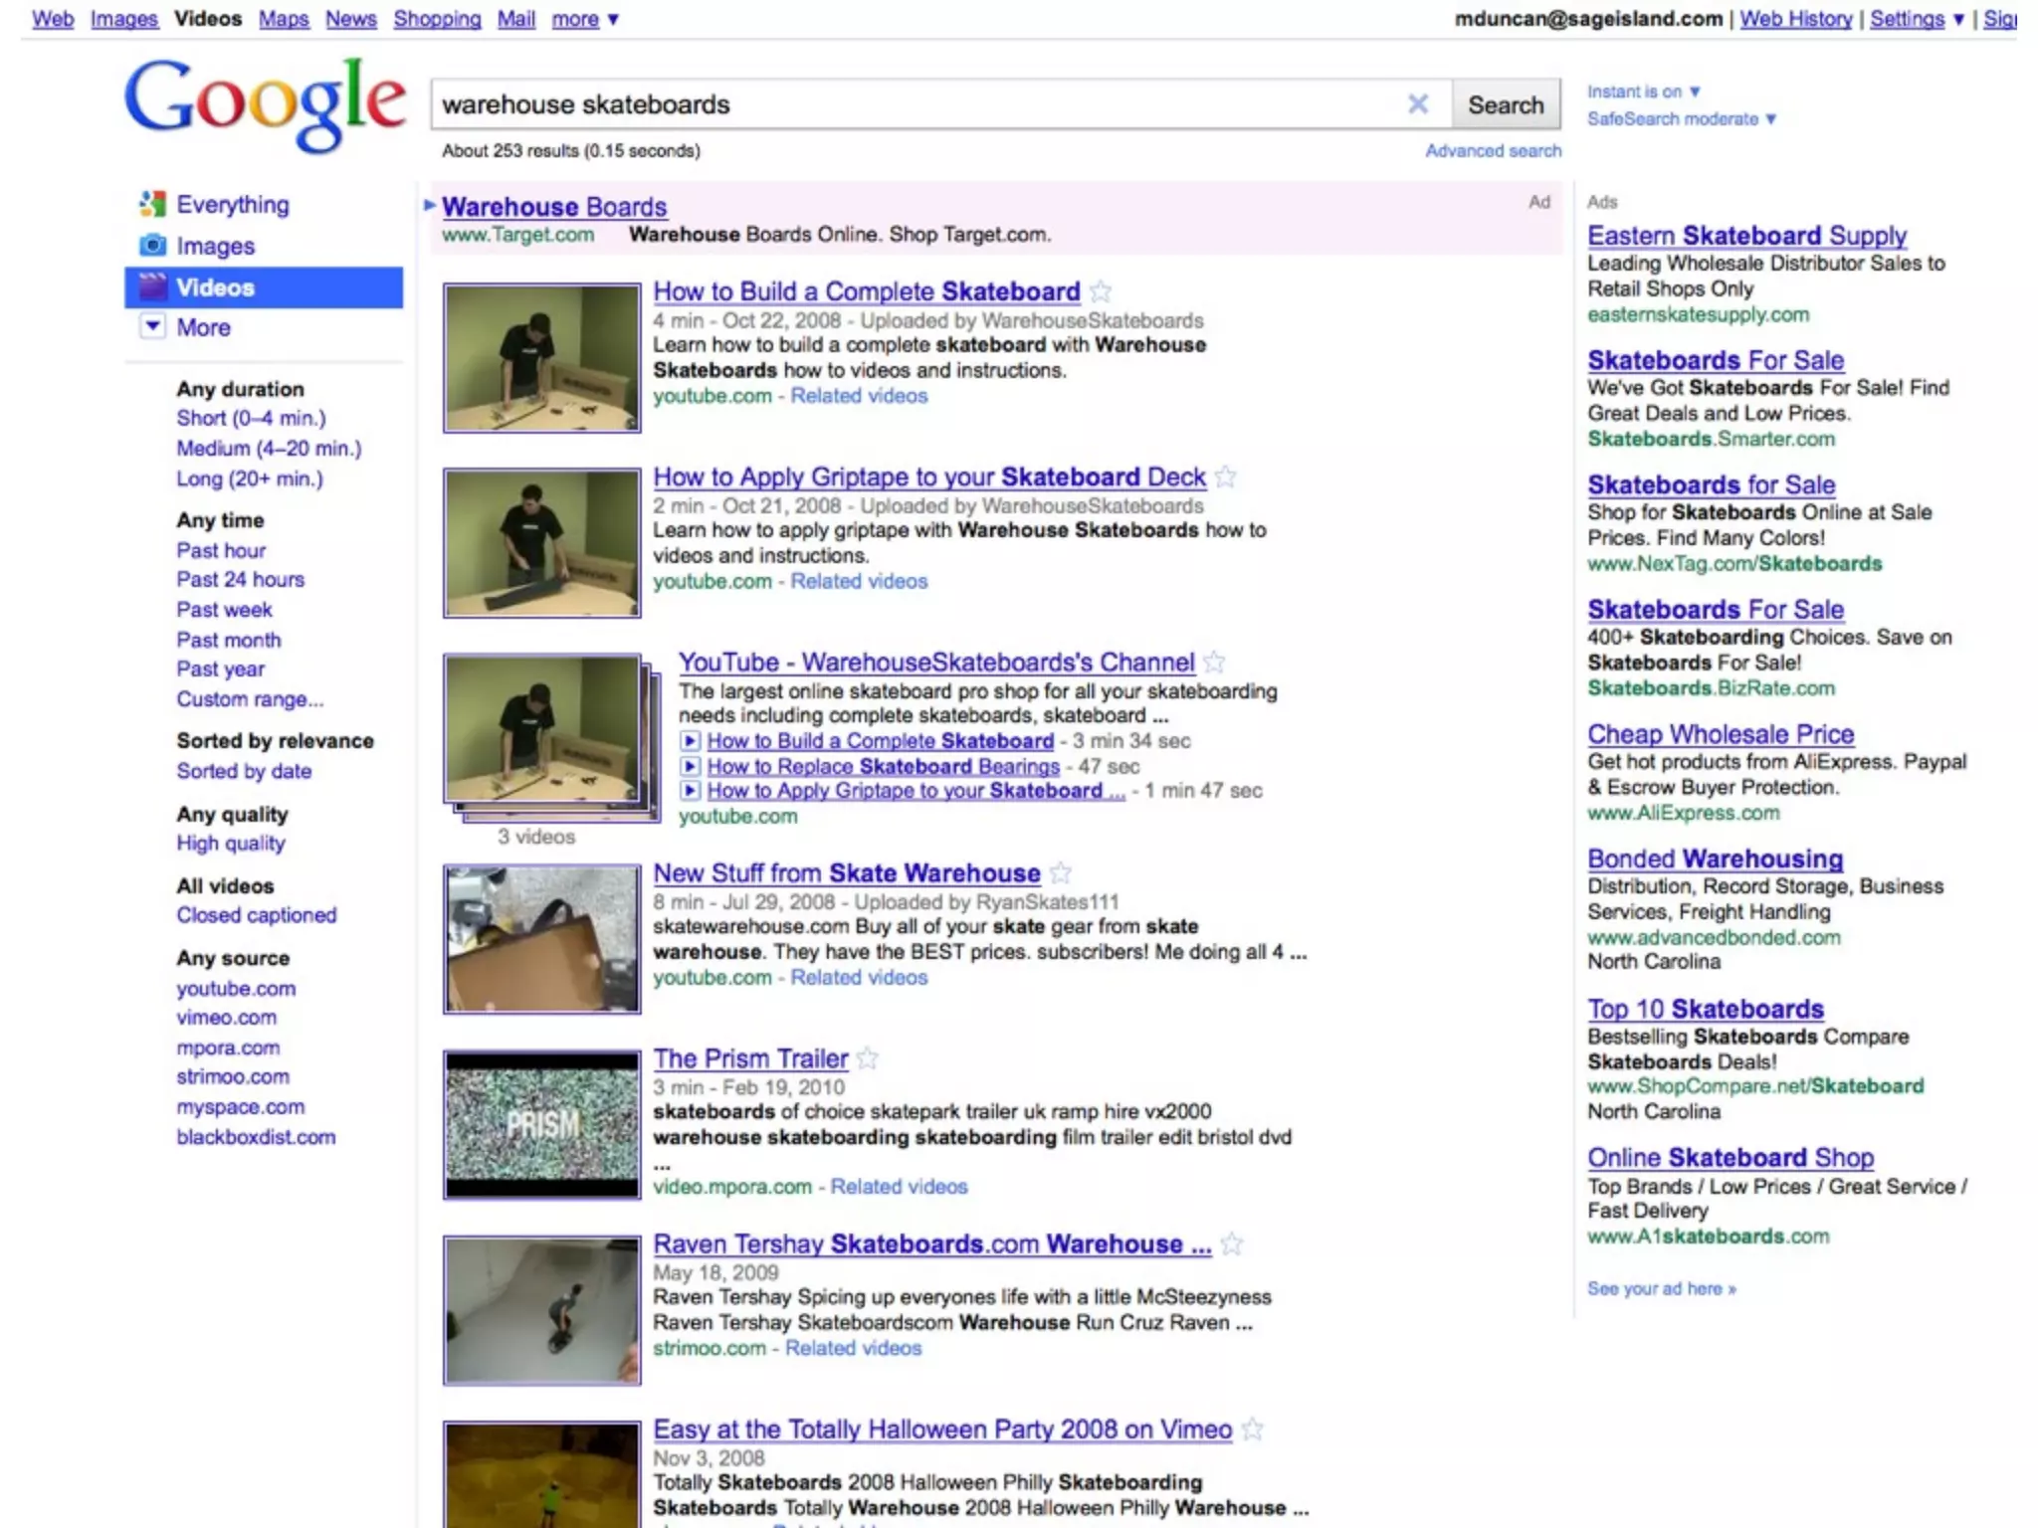Click play icon beside 'How to Build a Complete Skateboard' sublink
Screen dimensions: 2038x1528
click(689, 741)
